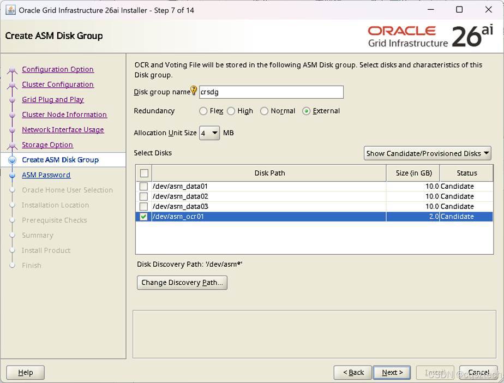The height and width of the screenshot is (383, 504).
Task: Sort by Disk Path column header
Action: point(269,173)
